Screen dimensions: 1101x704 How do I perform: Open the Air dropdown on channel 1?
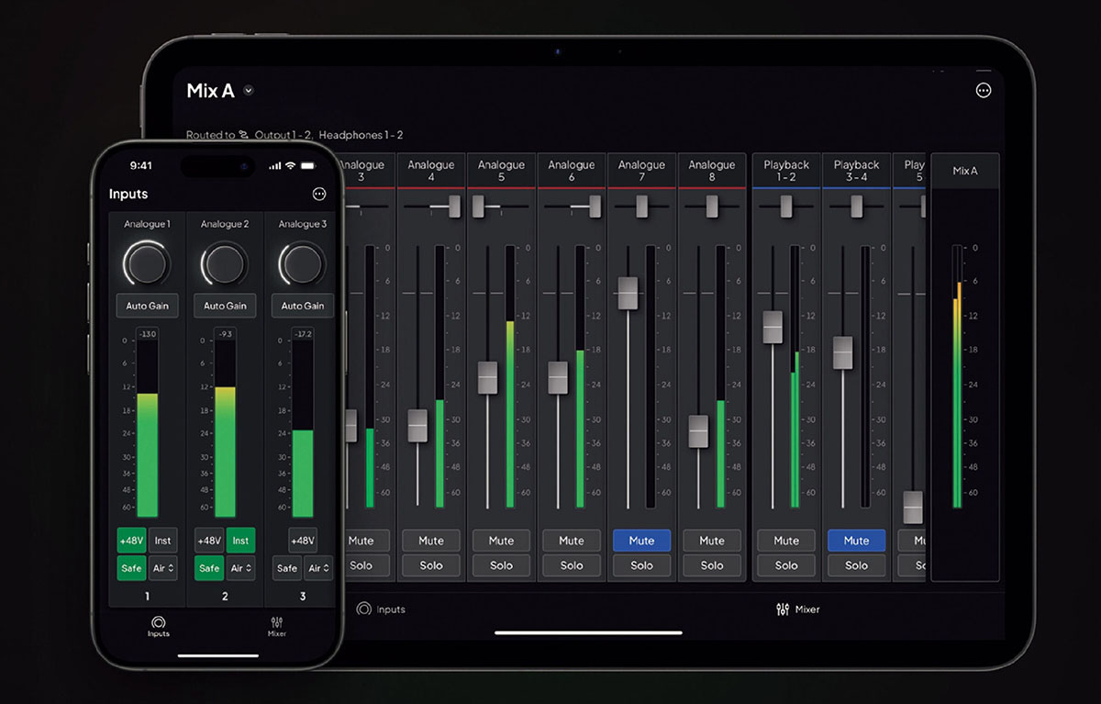(x=162, y=568)
